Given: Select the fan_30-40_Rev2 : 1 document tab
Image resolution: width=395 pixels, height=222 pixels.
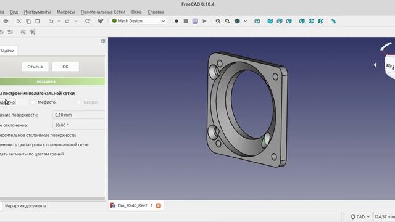Looking at the screenshot, I should (x=135, y=205).
